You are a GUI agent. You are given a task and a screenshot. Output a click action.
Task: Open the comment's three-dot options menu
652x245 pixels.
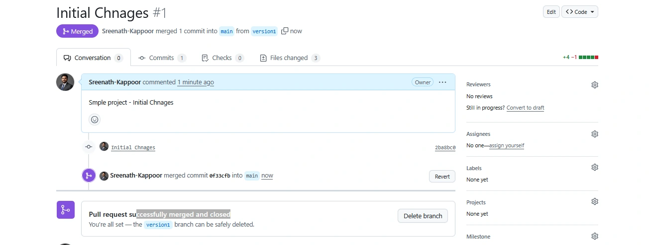click(442, 82)
